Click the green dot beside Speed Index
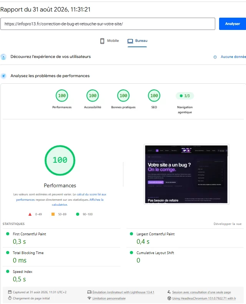Screen dimensions: 246x304 tap(8, 271)
